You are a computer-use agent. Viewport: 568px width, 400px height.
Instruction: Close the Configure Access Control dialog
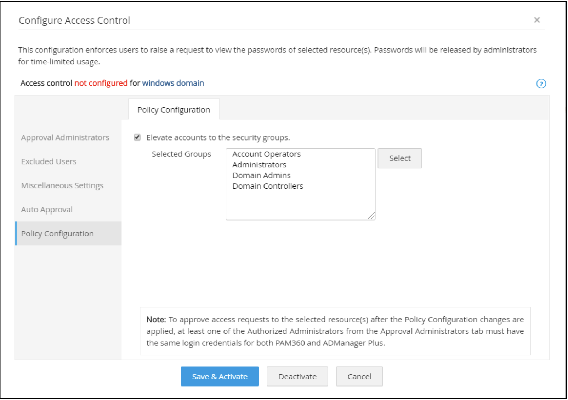point(538,20)
